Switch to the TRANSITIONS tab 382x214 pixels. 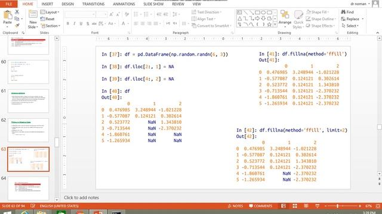93,4
